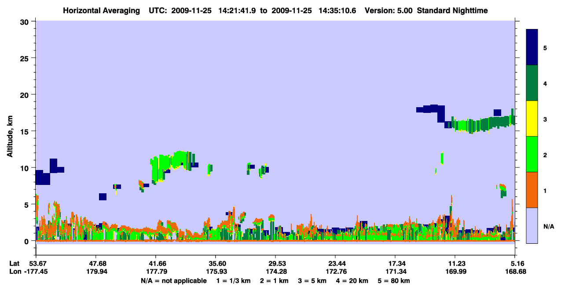This screenshot has height=293, width=572.
Task: Click the '3 = 5 km' legend text
Action: [312, 280]
